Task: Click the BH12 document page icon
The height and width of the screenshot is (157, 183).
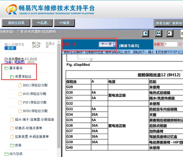Action: tap(20, 85)
